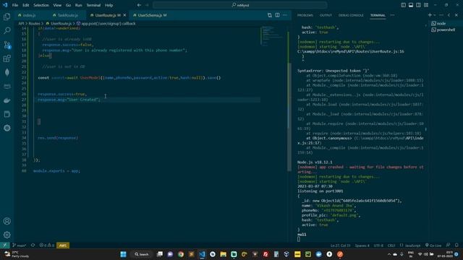
Task: Open the UserSchema.js editor tab
Action: pos(152,15)
